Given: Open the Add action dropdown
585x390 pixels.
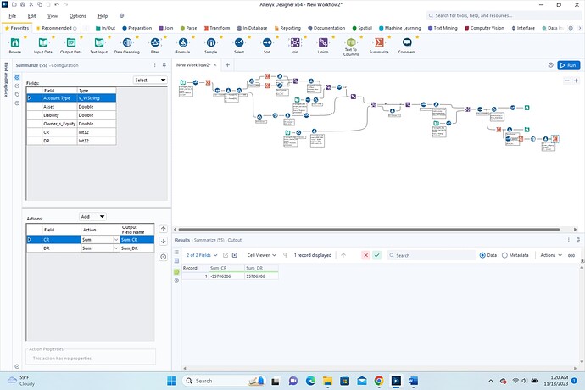Looking at the screenshot, I should click(x=93, y=217).
